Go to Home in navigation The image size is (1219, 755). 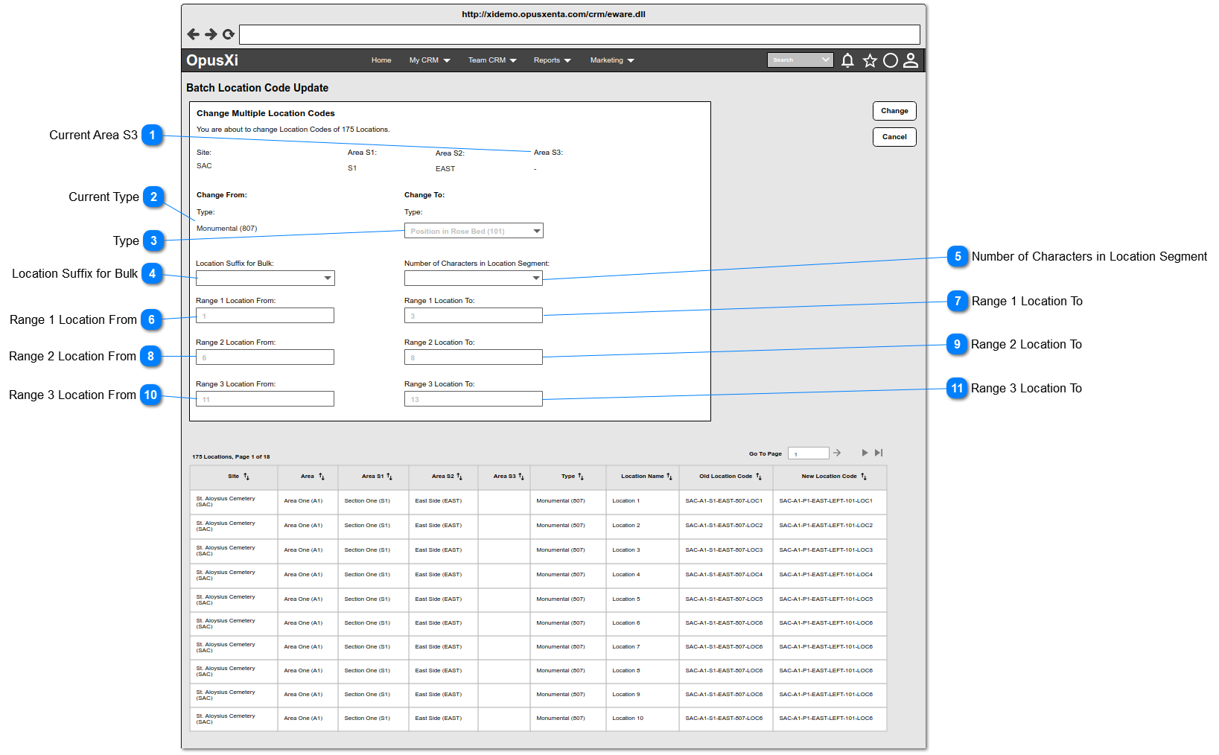(x=381, y=60)
